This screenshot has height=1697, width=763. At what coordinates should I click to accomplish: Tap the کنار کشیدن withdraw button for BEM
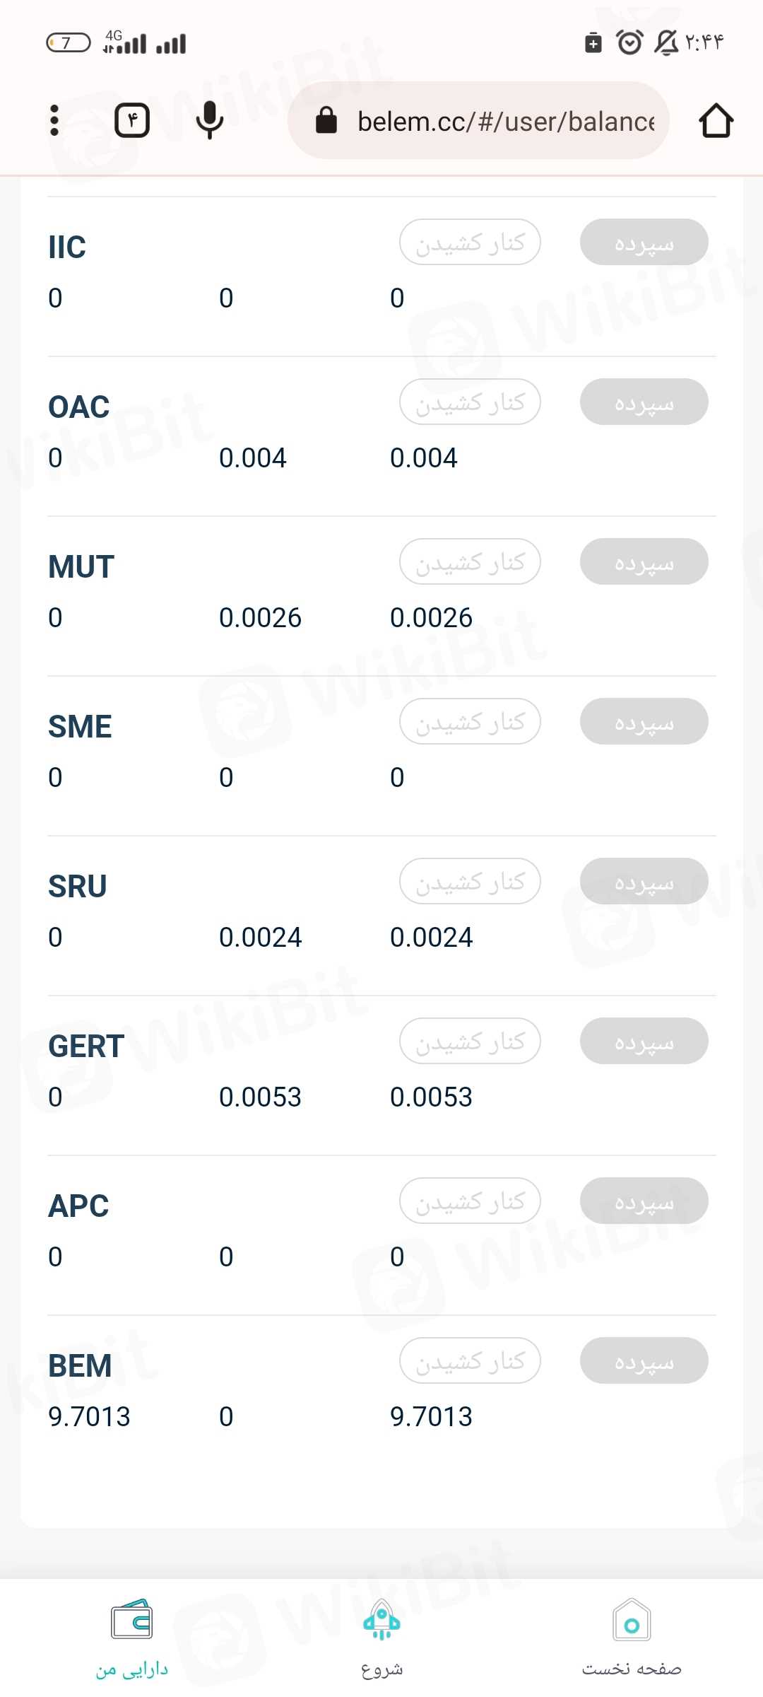point(470,1360)
